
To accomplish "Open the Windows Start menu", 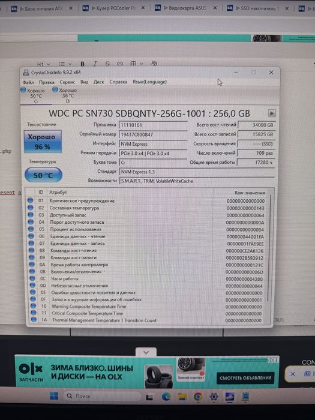I will 54,396.
